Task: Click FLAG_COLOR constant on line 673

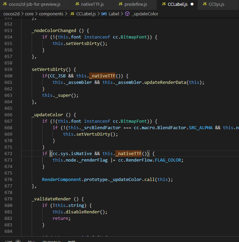Action: tap(169, 160)
